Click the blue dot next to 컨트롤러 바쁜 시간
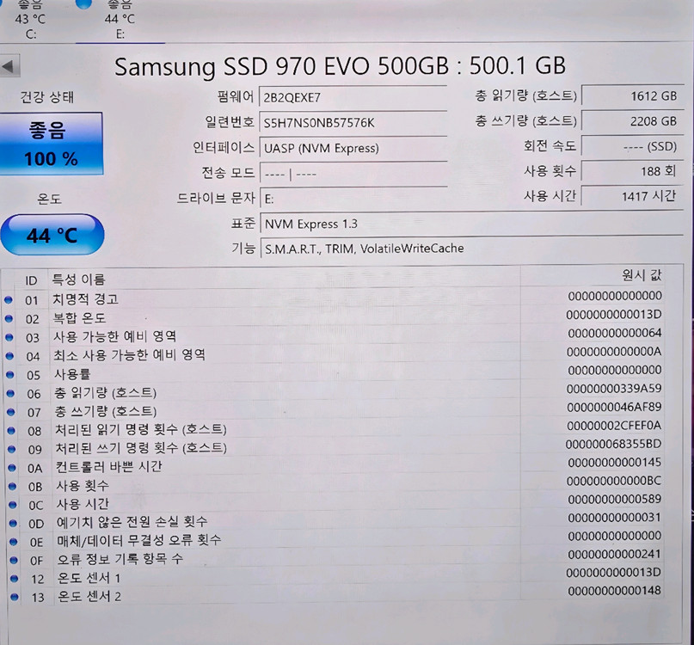Screen dimensions: 694x645 coord(9,464)
